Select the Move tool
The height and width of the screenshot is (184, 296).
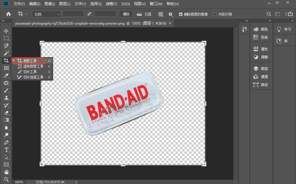[x=6, y=31]
